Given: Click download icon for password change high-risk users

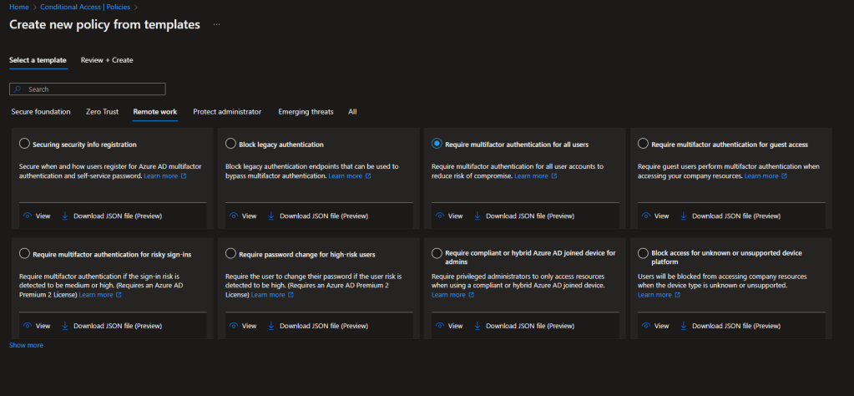Looking at the screenshot, I should (271, 326).
